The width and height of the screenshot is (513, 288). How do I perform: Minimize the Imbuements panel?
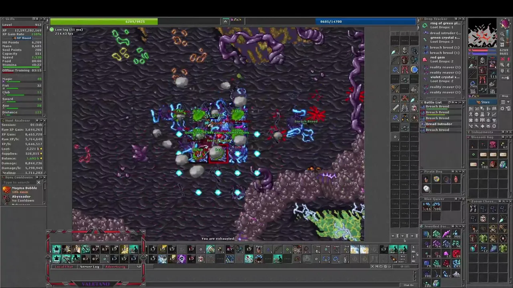(x=507, y=132)
